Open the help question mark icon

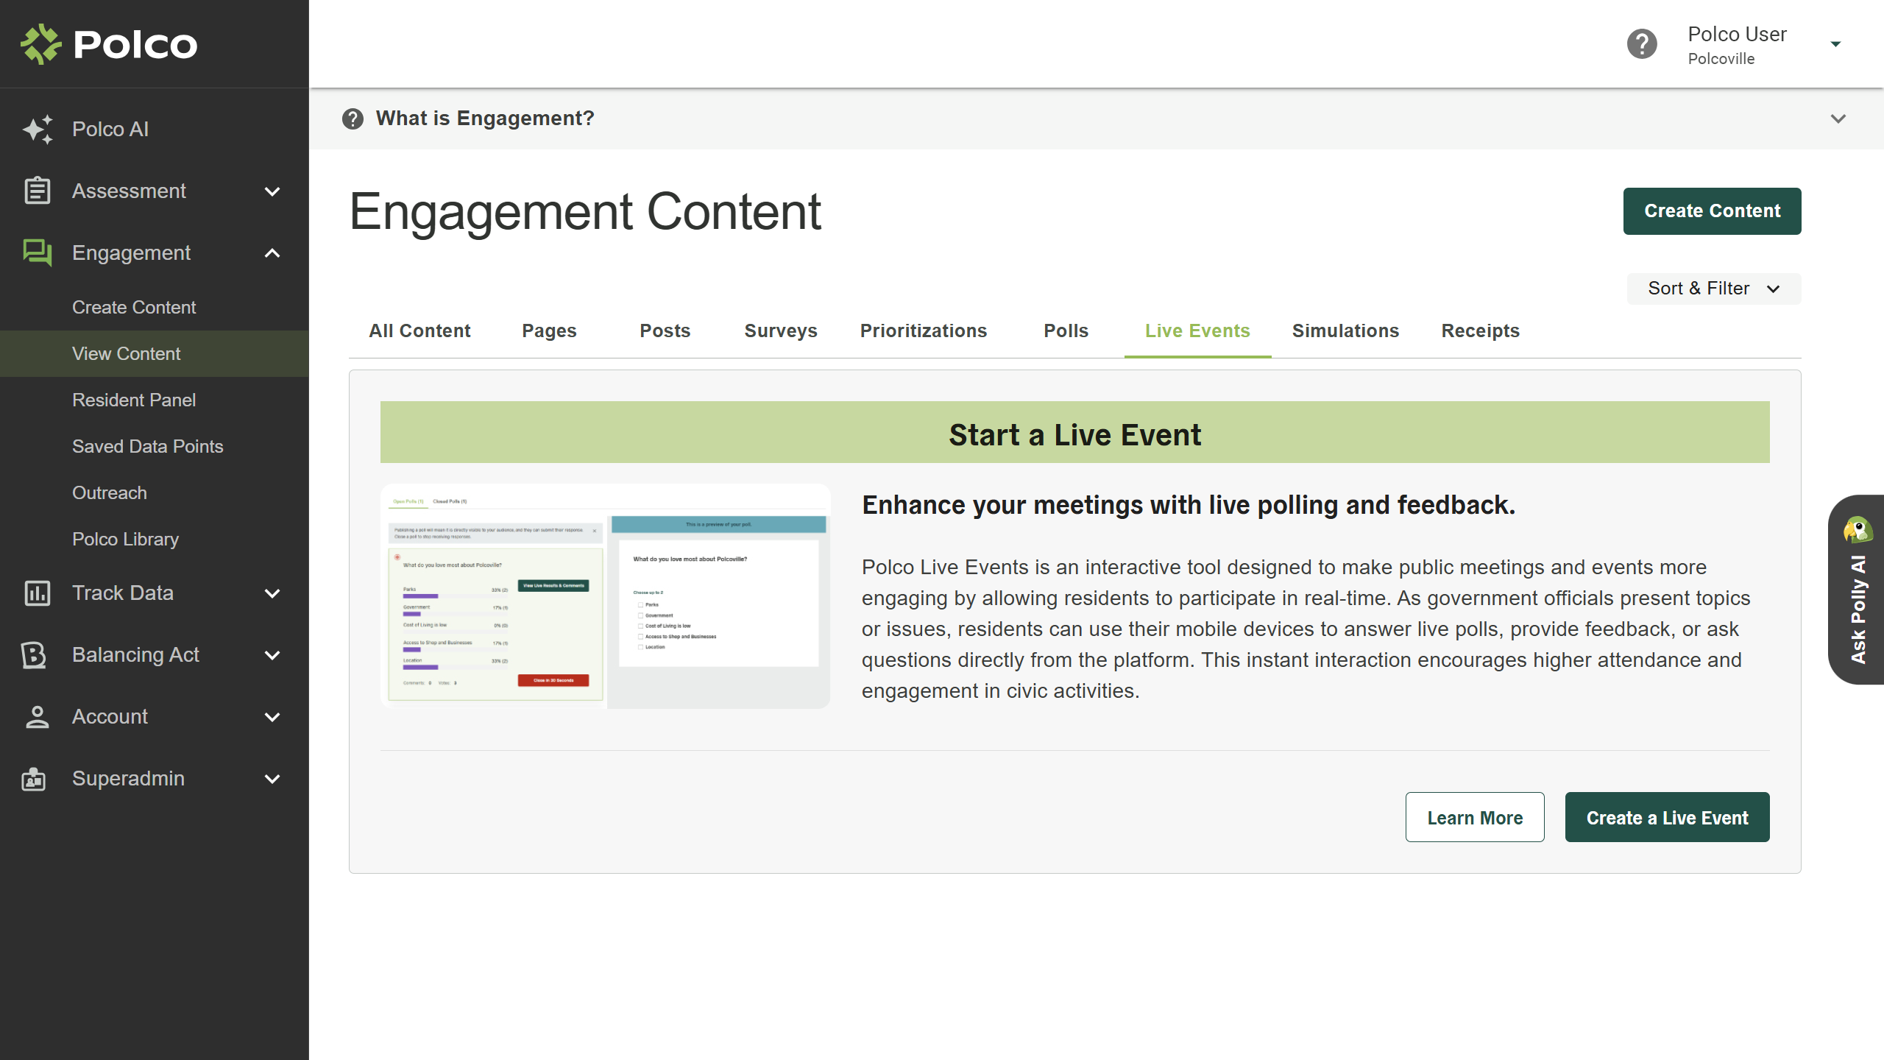[1642, 44]
